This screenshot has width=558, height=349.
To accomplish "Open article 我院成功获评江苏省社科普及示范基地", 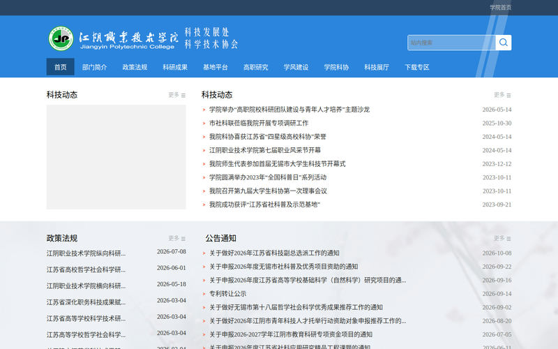I will pos(264,205).
